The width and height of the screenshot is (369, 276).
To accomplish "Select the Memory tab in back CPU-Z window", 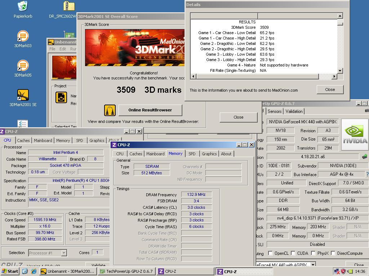I will click(x=63, y=141).
